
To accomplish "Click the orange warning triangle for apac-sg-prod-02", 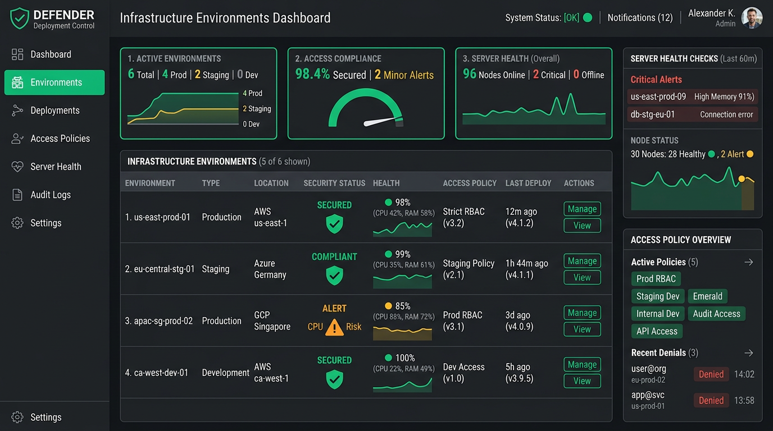I will pos(334,327).
